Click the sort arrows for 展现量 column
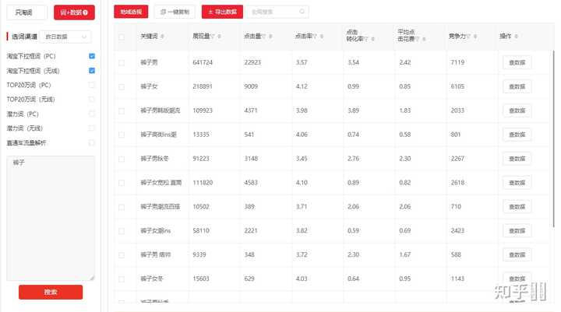The height and width of the screenshot is (312, 561). coord(219,37)
